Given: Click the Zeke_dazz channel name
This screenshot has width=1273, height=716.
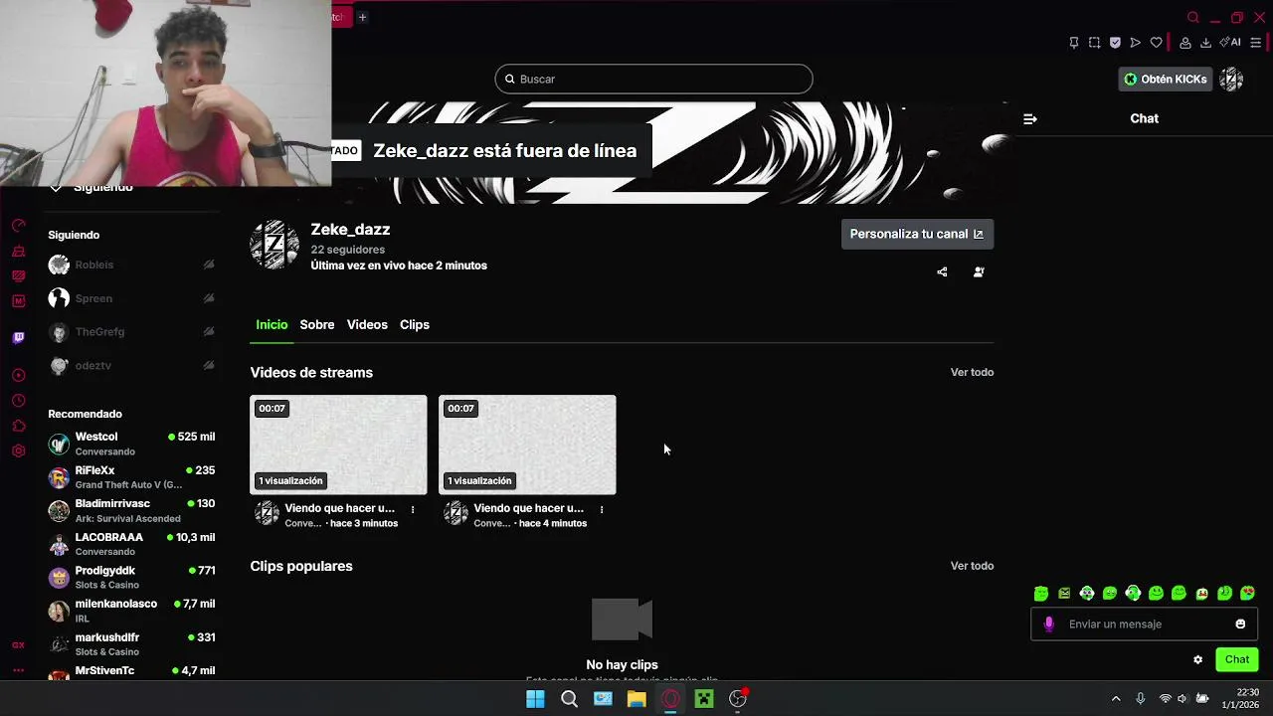Looking at the screenshot, I should tap(350, 230).
